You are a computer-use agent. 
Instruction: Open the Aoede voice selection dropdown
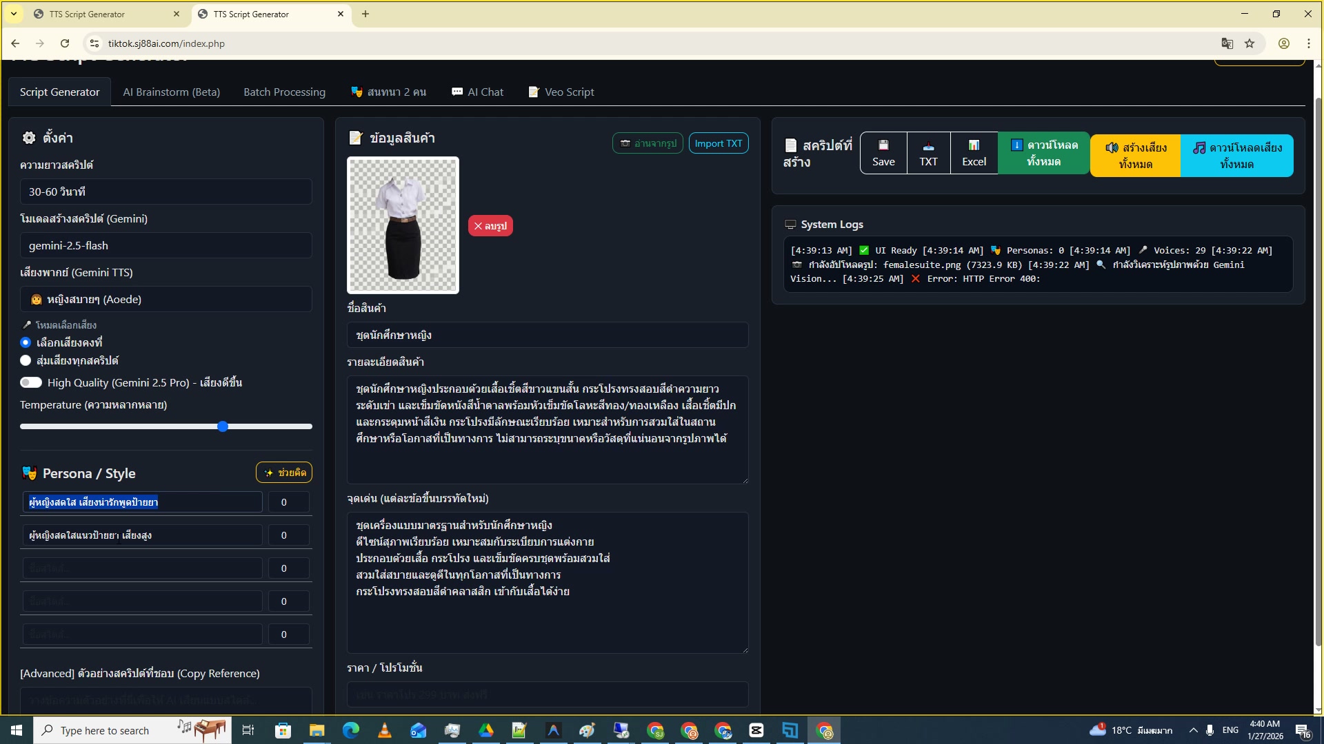point(165,299)
